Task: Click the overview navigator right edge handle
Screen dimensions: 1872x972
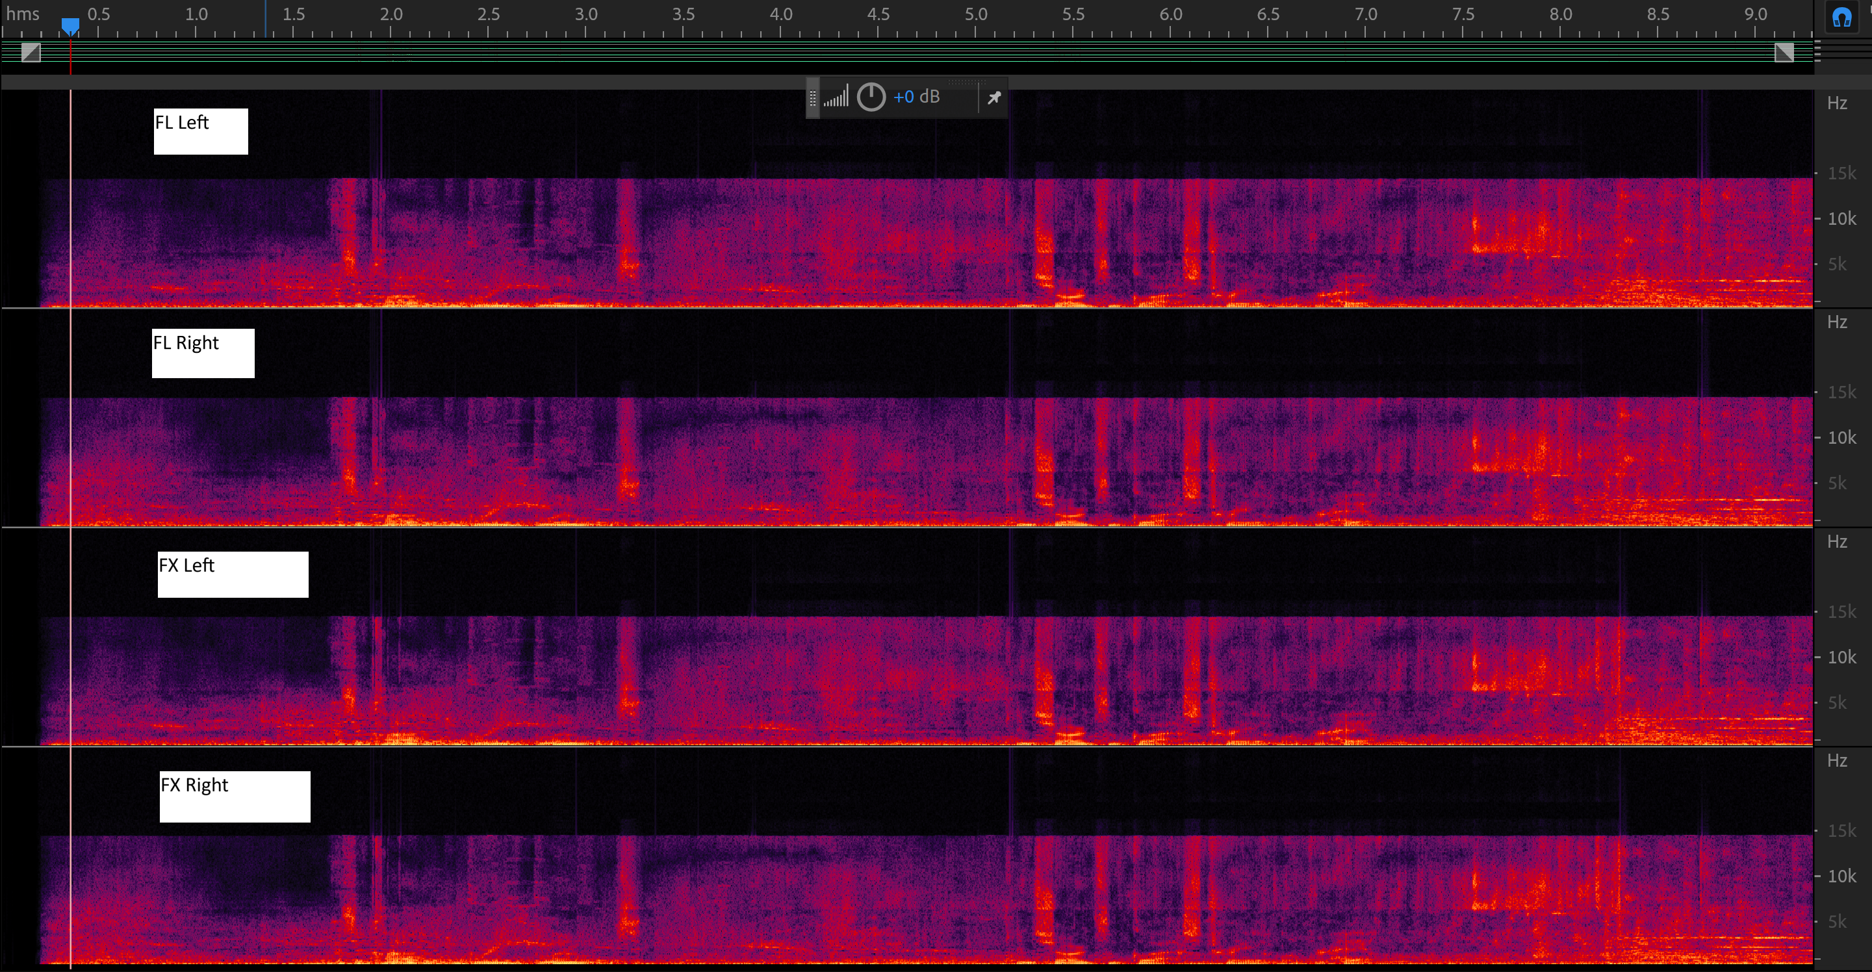Action: point(1817,49)
